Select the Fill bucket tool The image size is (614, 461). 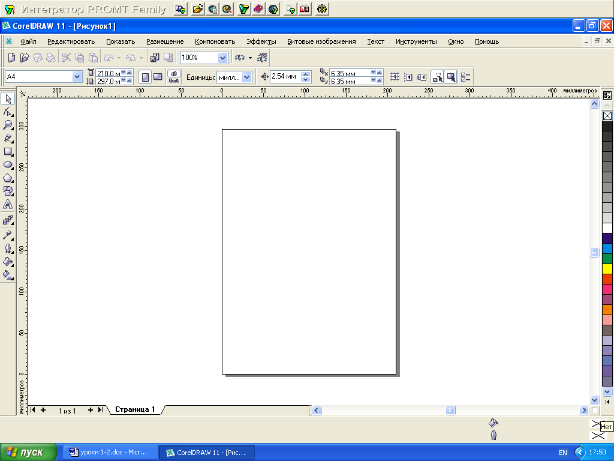coord(8,262)
